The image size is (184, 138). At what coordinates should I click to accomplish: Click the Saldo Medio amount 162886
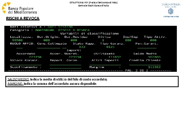(x=154, y=57)
